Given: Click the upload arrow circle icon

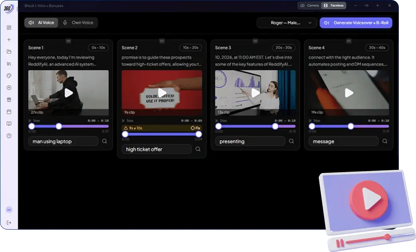Looking at the screenshot, I should [9, 87].
